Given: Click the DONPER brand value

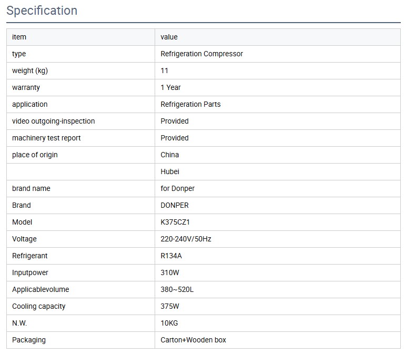Looking at the screenshot, I should pos(175,205).
